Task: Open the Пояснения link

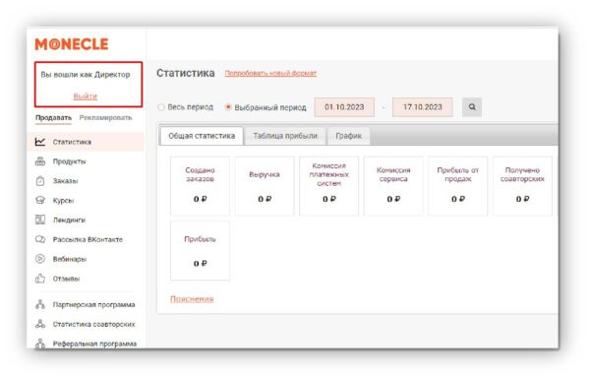Action: [192, 298]
